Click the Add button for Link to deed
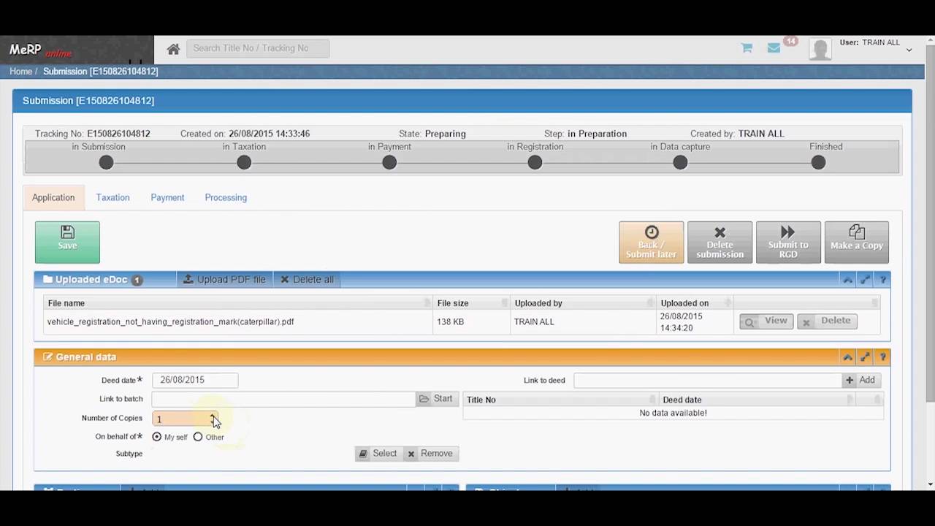This screenshot has height=526, width=935. tap(860, 380)
